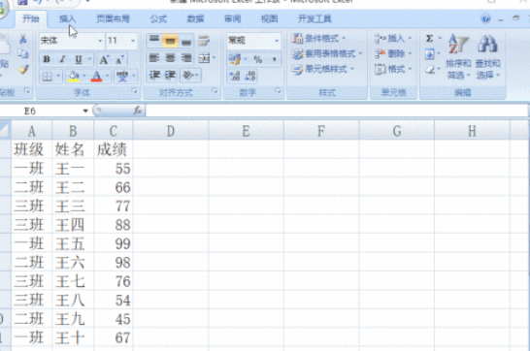Open the phonetic guide 文 button
Image resolution: width=530 pixels, height=351 pixels.
point(122,77)
